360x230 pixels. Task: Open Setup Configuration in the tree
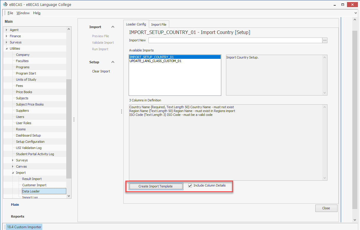pyautogui.click(x=30, y=142)
